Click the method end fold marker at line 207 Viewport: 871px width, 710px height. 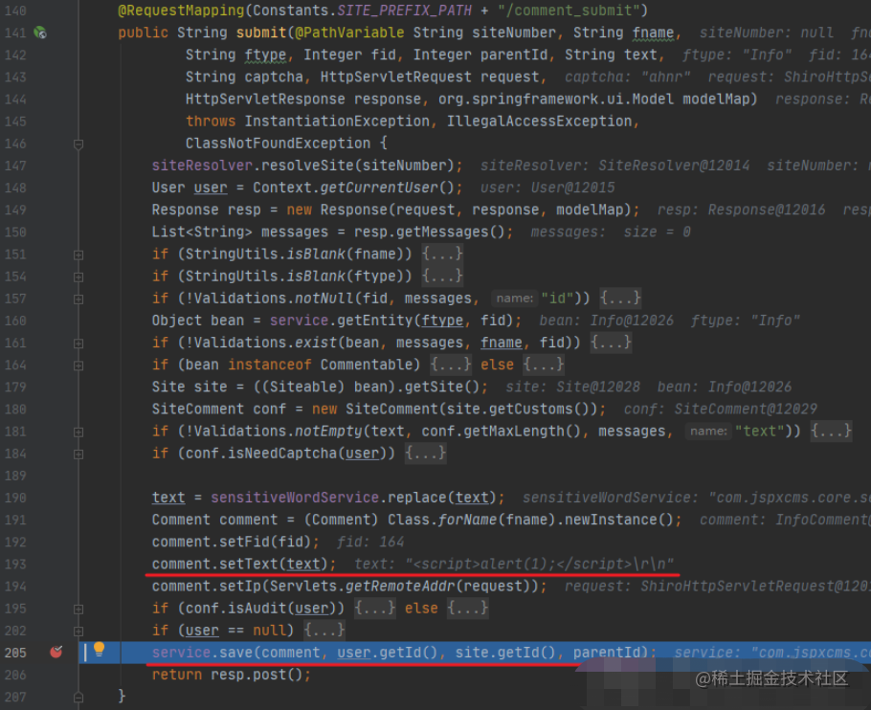(78, 698)
